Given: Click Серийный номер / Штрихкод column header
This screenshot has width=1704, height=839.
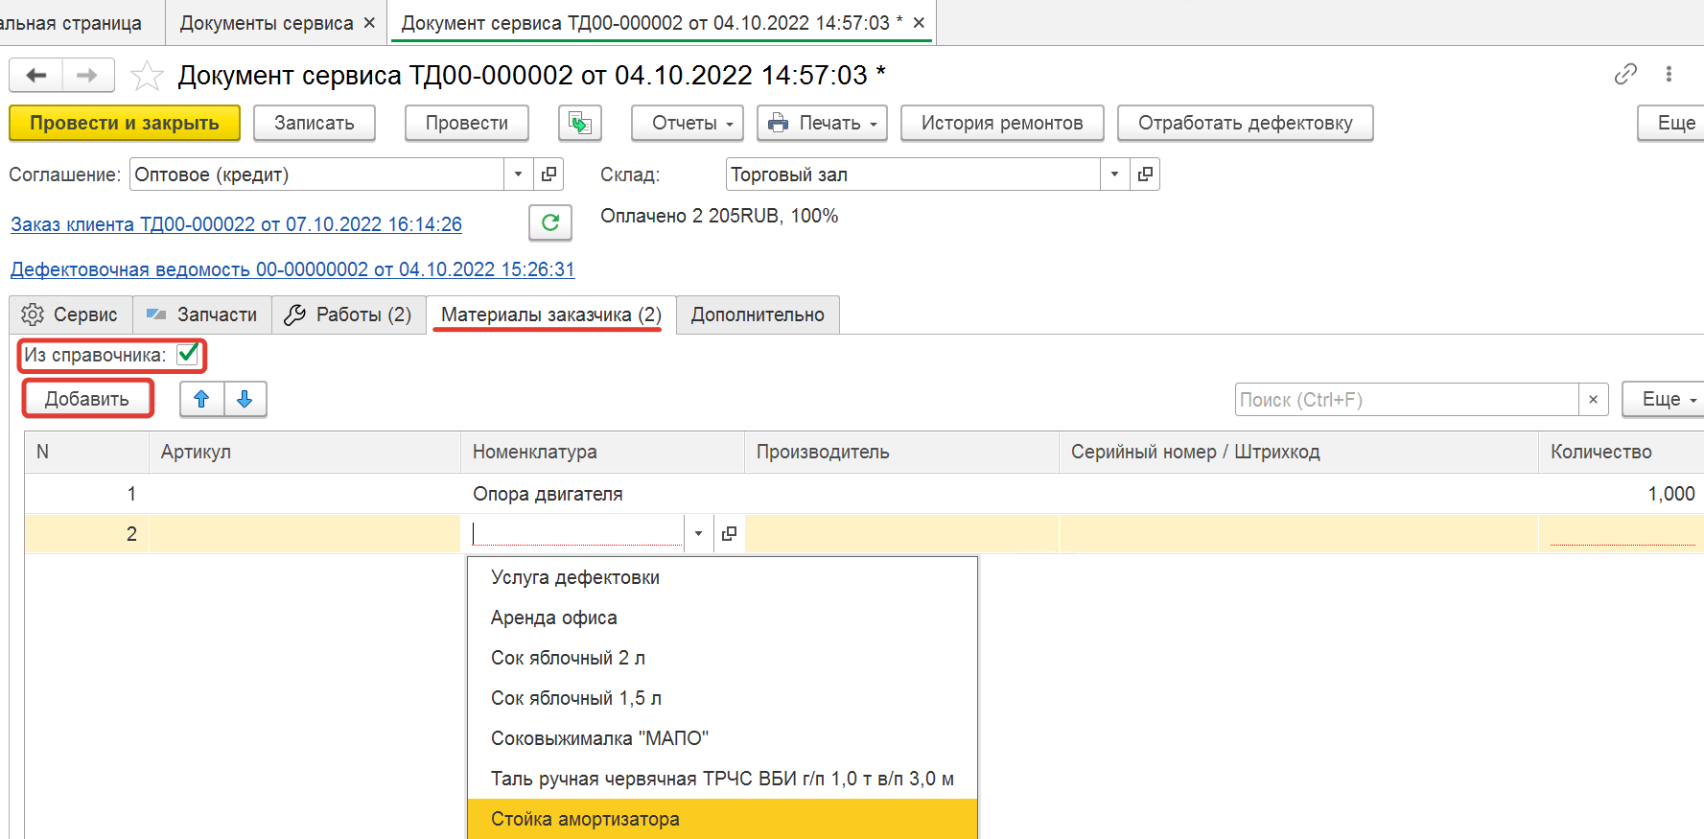Looking at the screenshot, I should pyautogui.click(x=1298, y=452).
